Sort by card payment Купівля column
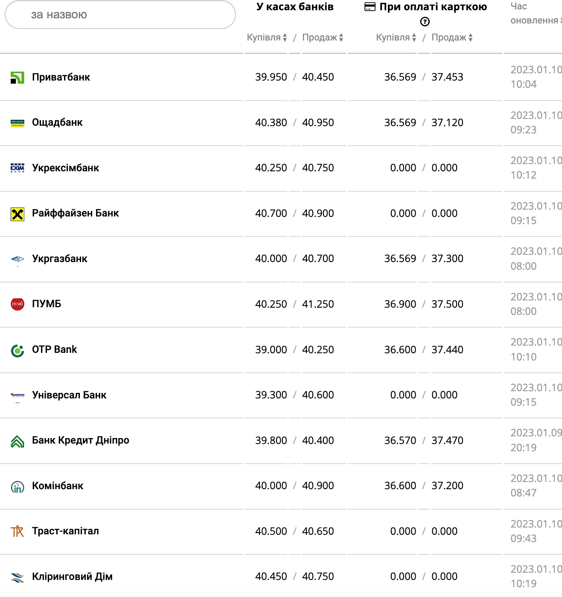The width and height of the screenshot is (562, 597). 396,37
